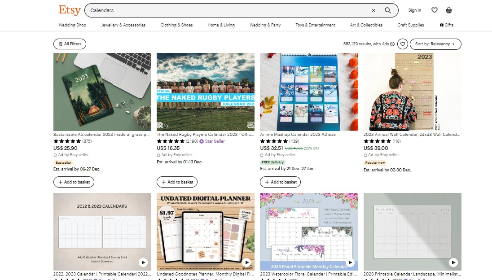Open Naked Rugby Players Calendar image

click(x=206, y=92)
